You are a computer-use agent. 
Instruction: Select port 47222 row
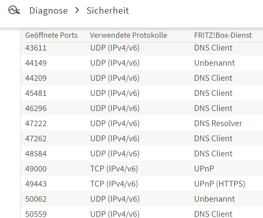tap(36, 124)
